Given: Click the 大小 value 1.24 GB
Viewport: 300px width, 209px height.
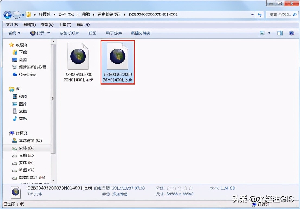Looking at the screenshot, I should click(228, 188).
